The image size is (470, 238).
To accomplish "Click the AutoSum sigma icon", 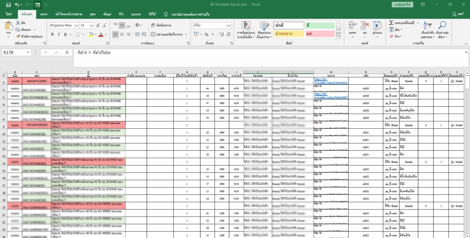I will click(392, 23).
